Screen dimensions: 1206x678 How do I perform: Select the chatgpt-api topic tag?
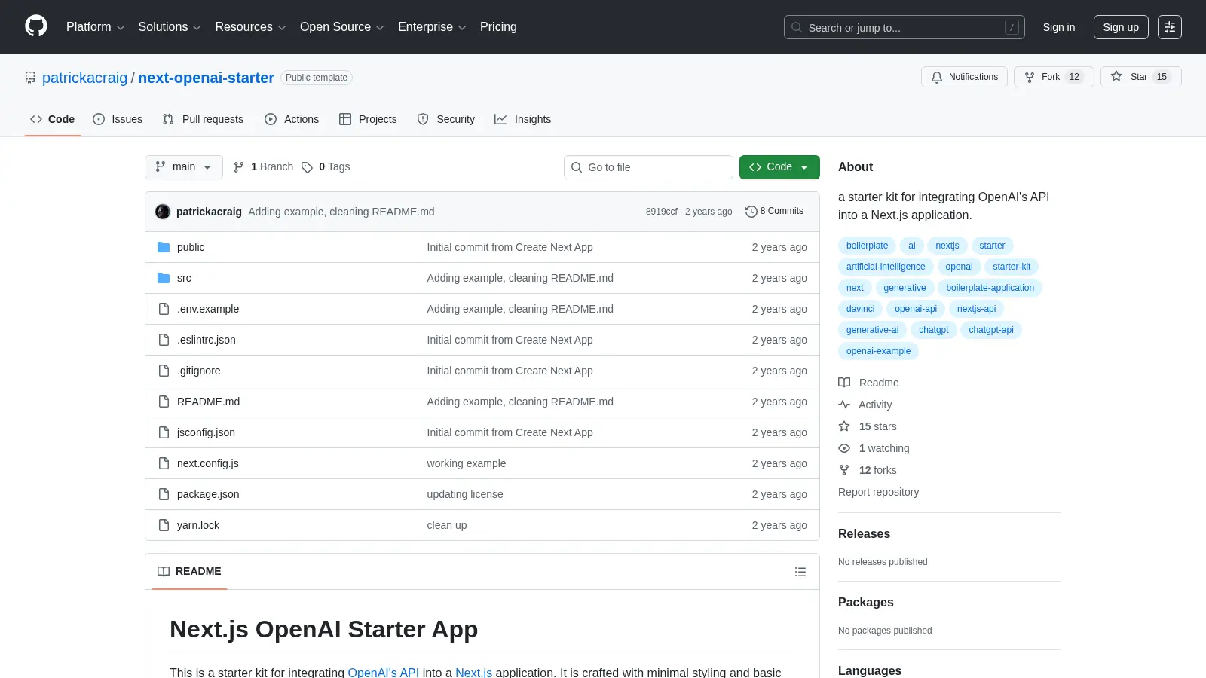tap(991, 330)
